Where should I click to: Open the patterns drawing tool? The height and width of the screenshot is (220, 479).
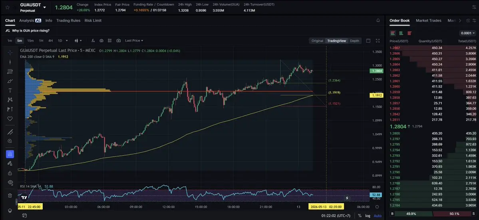click(x=10, y=99)
